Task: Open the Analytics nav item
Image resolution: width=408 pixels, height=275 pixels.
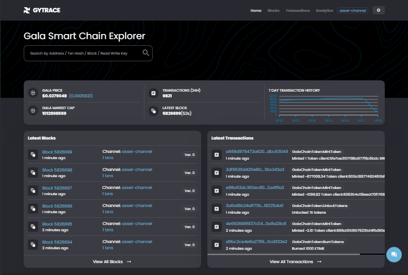Action: (324, 10)
